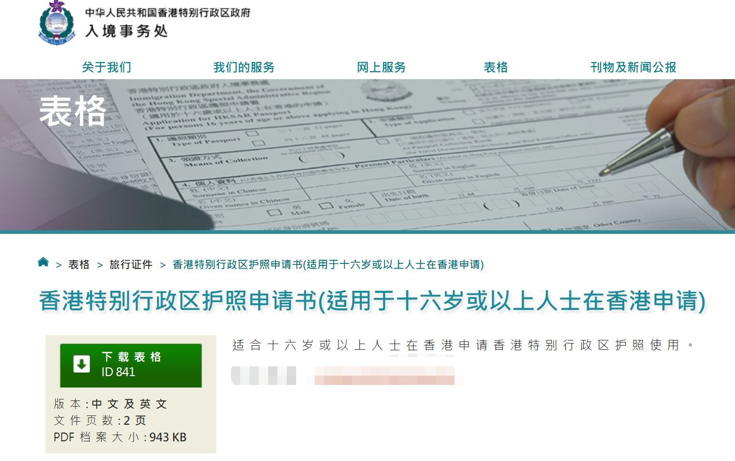Viewport: 735px width, 461px height.
Task: Select 网上服务 from the navigation bar
Action: click(381, 67)
